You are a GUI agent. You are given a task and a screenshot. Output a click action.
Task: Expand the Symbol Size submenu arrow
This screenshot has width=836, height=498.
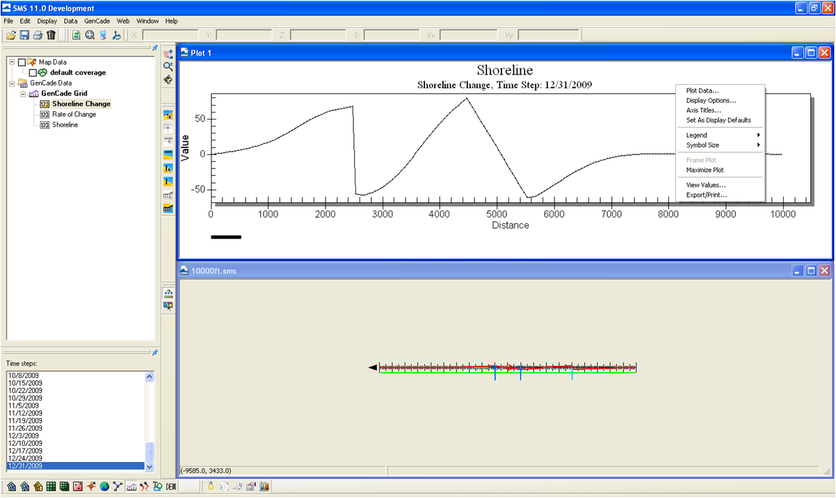(x=759, y=145)
